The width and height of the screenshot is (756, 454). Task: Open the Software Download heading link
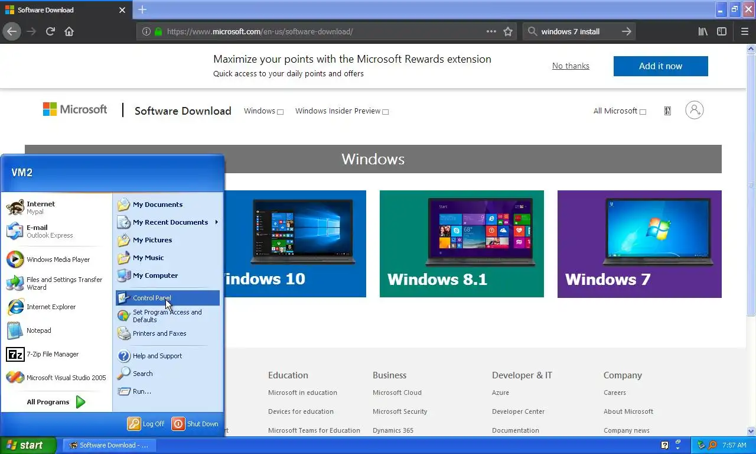coord(183,111)
